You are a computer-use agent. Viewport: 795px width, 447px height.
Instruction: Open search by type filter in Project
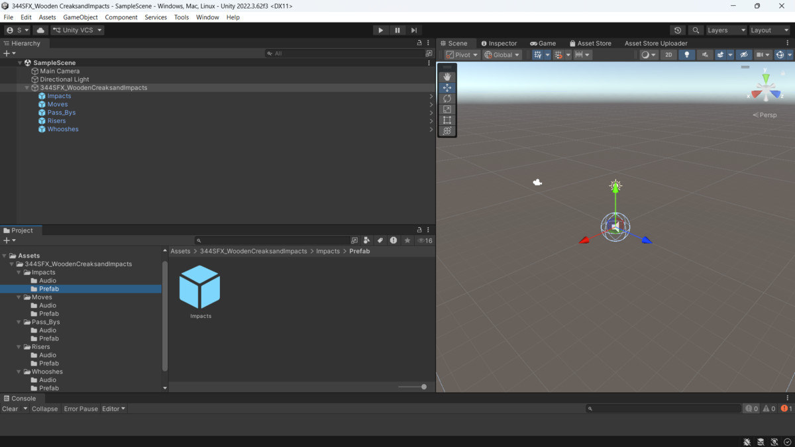pos(366,240)
